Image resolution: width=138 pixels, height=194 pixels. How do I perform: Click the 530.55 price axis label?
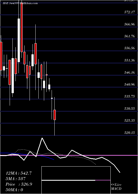(129, 109)
